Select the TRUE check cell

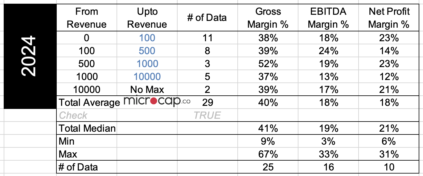click(x=207, y=115)
